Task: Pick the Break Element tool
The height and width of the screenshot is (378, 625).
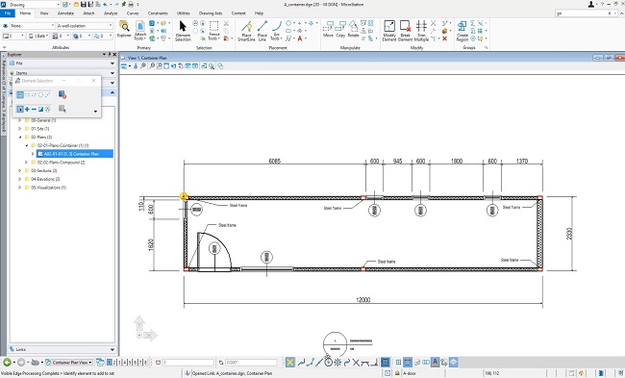Action: [405, 31]
